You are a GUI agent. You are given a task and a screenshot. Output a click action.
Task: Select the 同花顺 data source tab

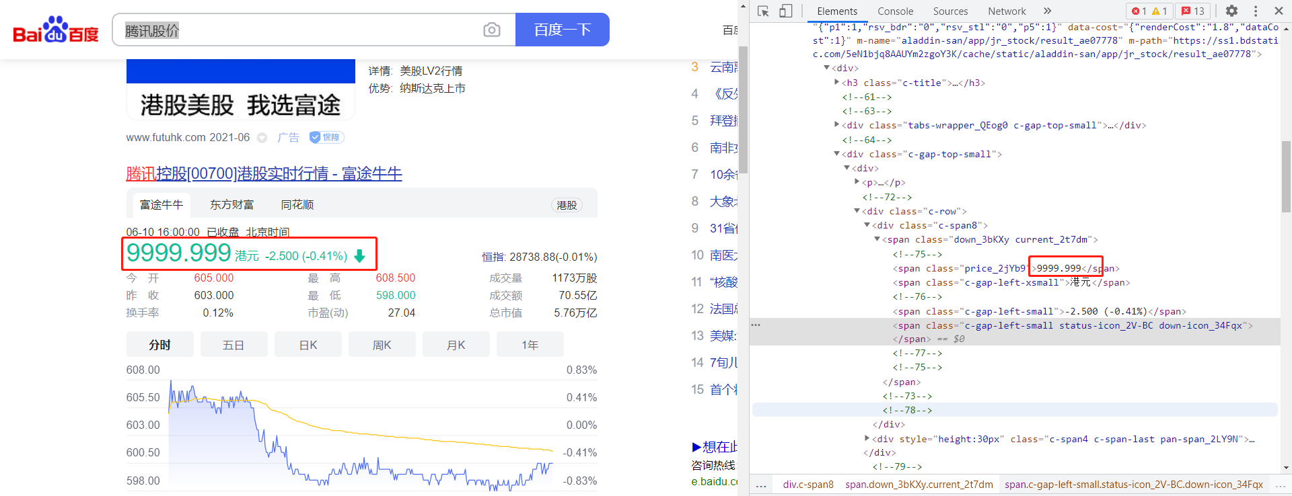297,205
